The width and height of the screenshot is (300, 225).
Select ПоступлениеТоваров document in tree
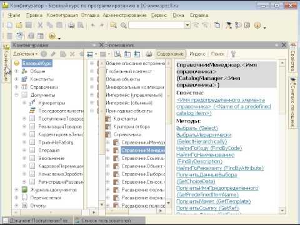[61, 119]
